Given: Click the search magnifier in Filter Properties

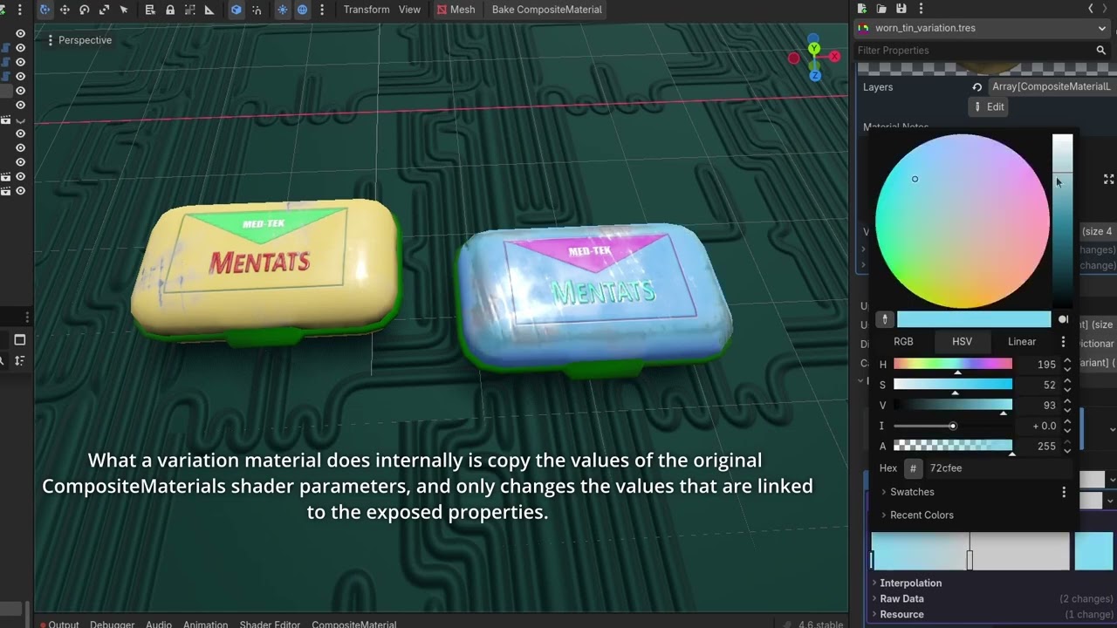Looking at the screenshot, I should 1101,51.
